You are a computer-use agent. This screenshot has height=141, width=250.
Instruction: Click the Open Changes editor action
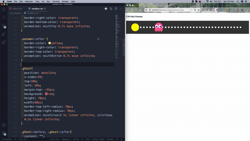coord(111,9)
